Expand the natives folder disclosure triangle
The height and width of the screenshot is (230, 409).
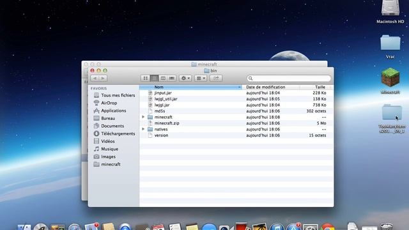tap(143, 129)
